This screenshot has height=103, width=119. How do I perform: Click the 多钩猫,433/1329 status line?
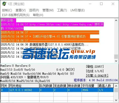[24, 77]
